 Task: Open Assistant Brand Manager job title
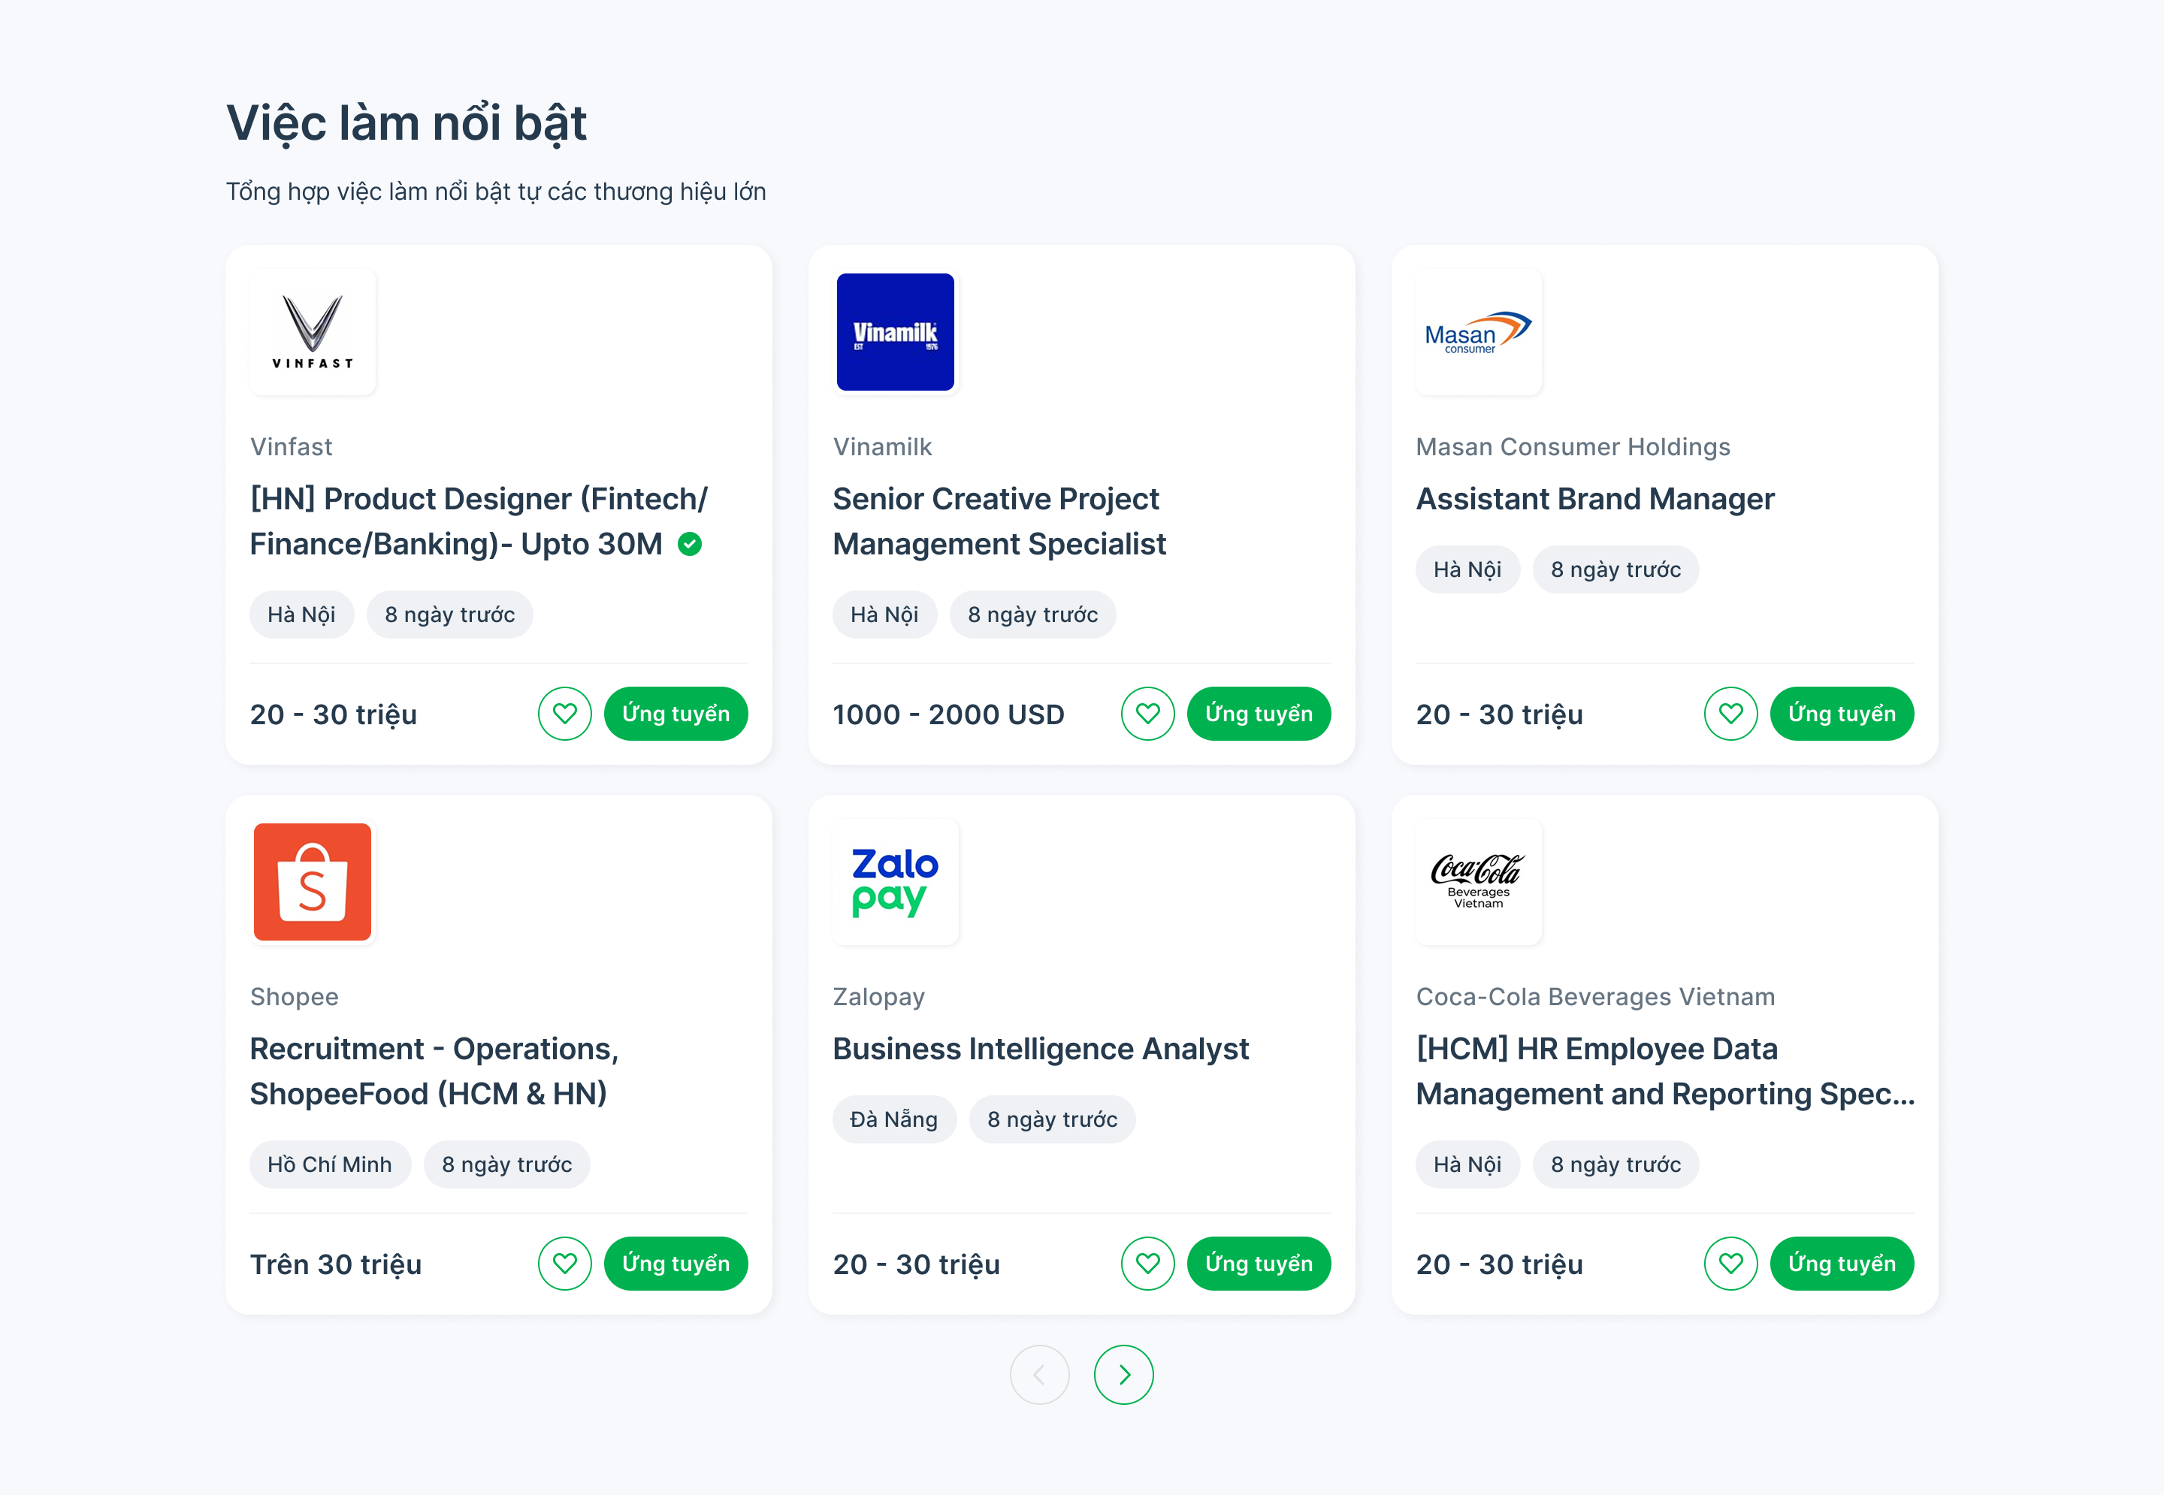point(1594,498)
